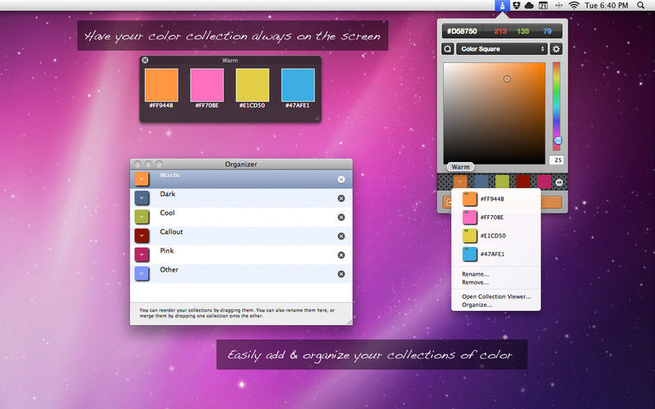Click the Dropbox icon in menu bar
Screen dimensions: 655x409
tap(514, 6)
